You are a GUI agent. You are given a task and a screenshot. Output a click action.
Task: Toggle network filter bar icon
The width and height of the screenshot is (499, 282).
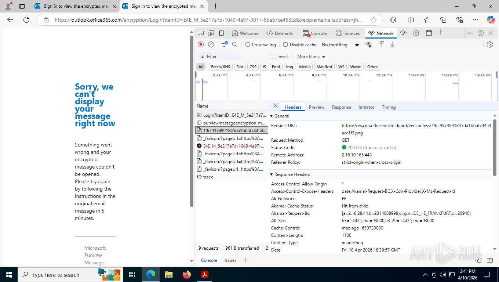pyautogui.click(x=224, y=44)
